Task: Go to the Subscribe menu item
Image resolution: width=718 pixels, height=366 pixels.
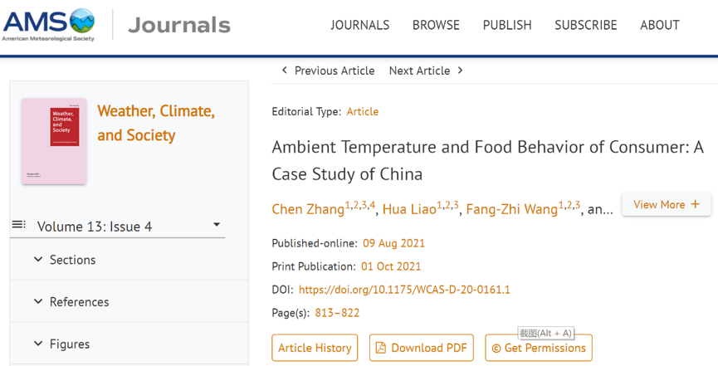Action: point(586,25)
